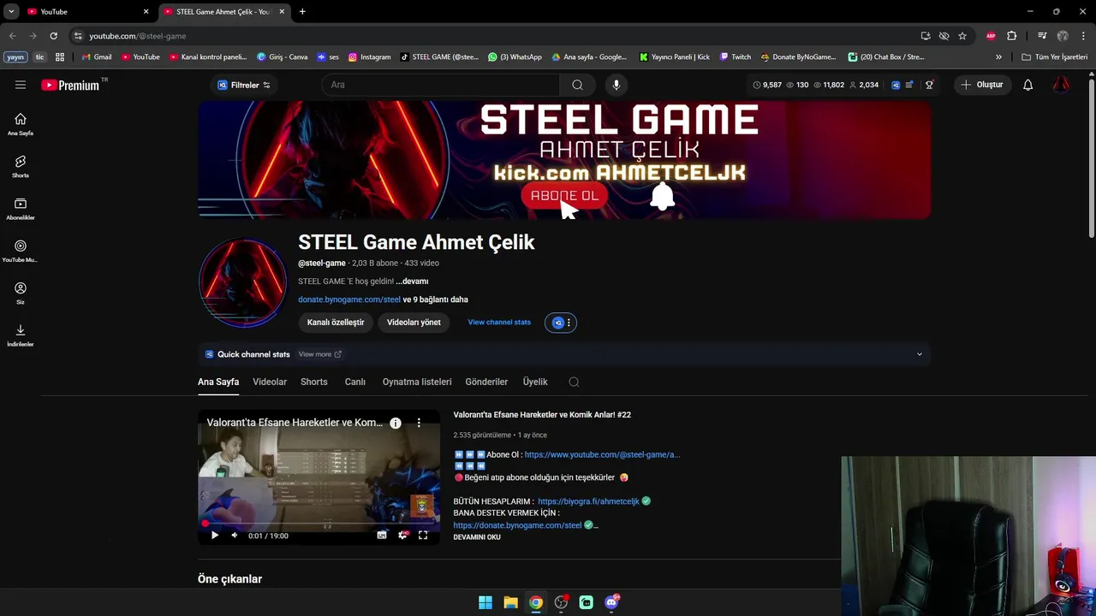Click Kanalı özelleştir button
The height and width of the screenshot is (616, 1096).
point(336,323)
